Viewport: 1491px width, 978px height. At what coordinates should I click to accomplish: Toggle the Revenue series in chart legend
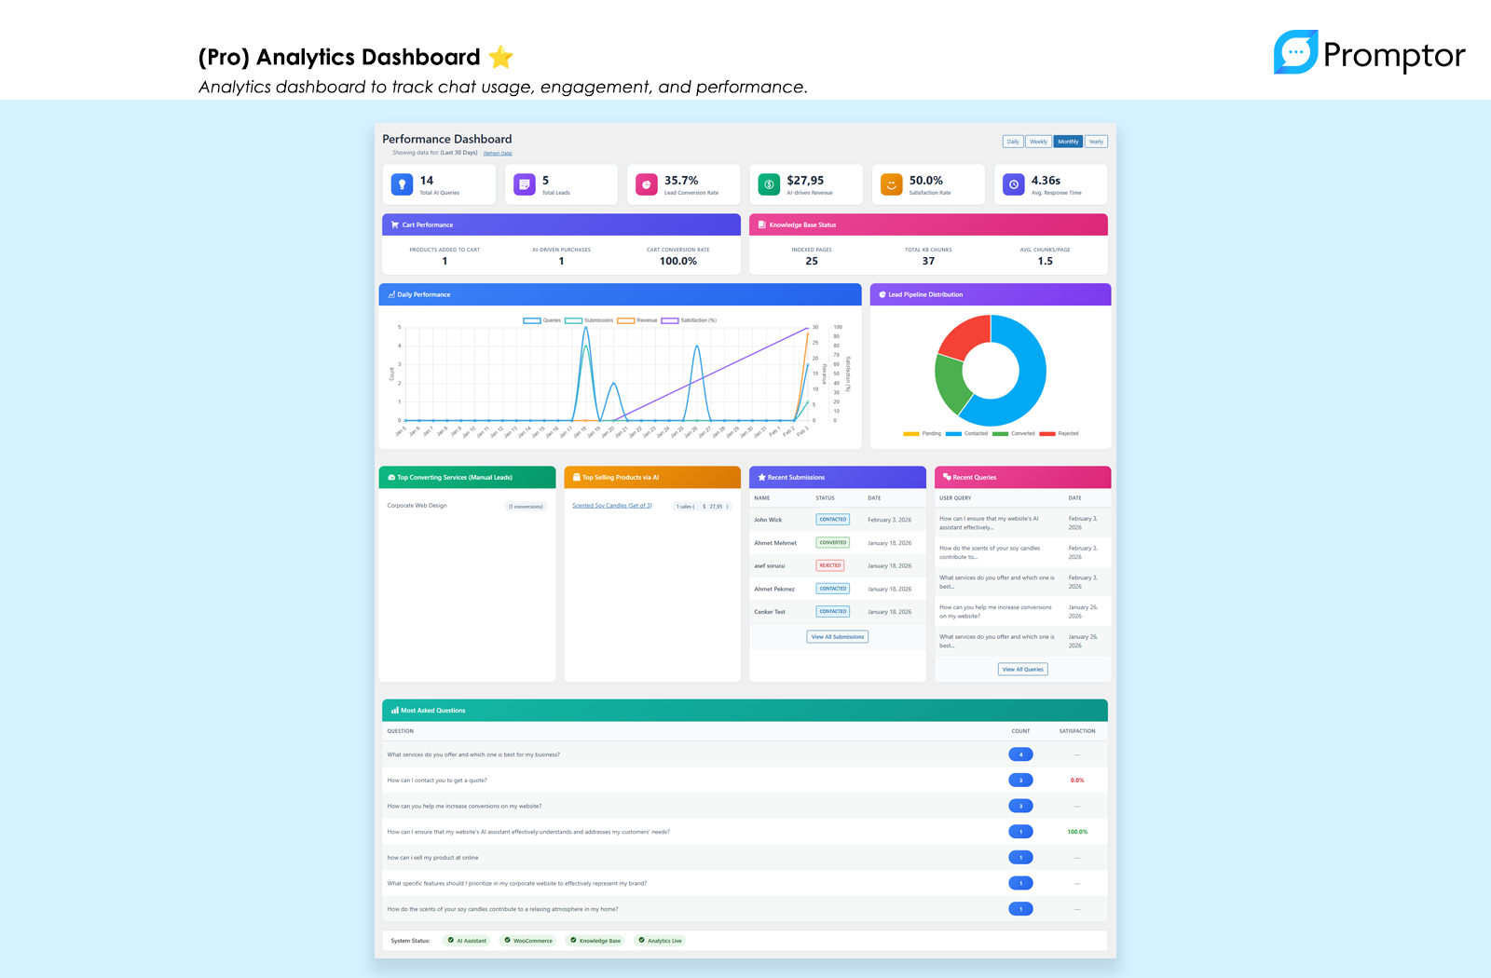coord(637,320)
